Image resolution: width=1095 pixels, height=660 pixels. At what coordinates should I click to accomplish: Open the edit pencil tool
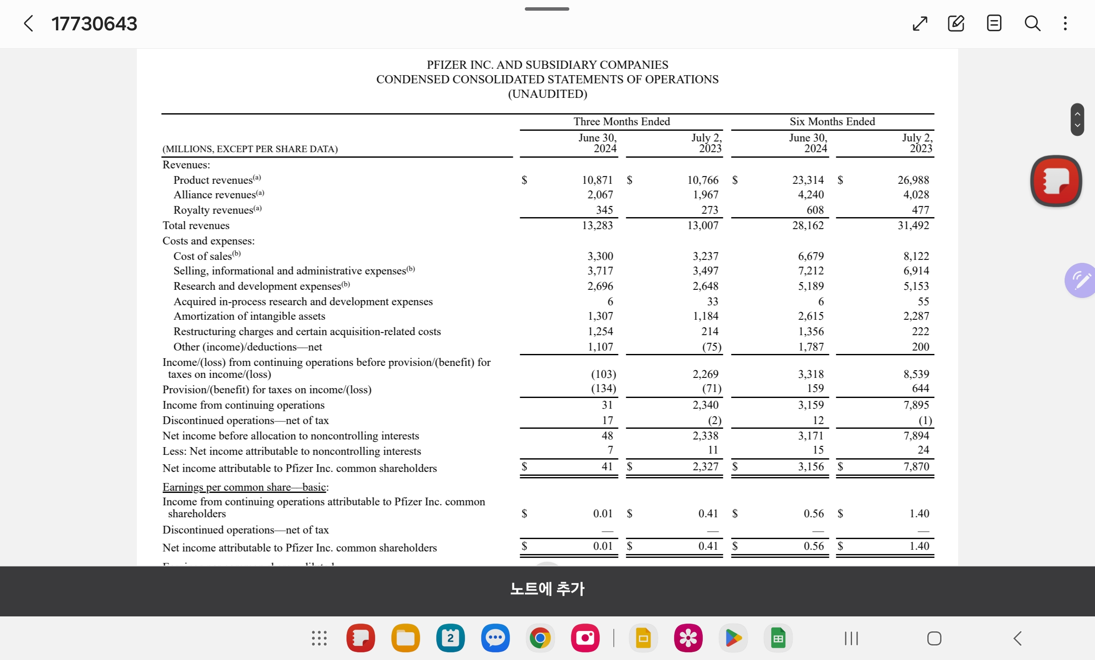[956, 24]
